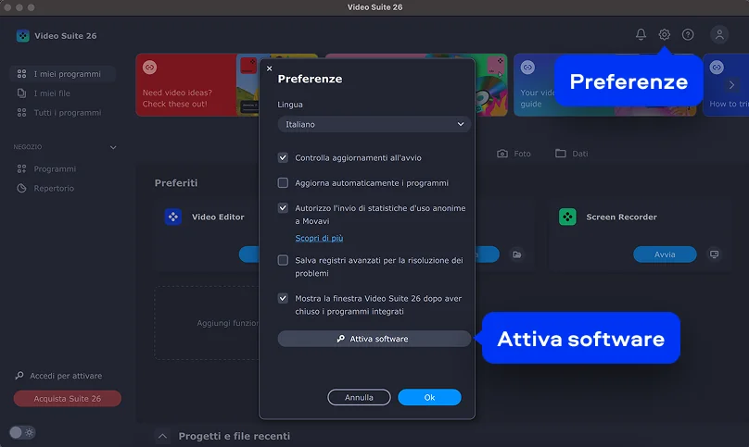The image size is (749, 447).
Task: Launch Screen Recorder with Avvia
Action: pyautogui.click(x=665, y=255)
